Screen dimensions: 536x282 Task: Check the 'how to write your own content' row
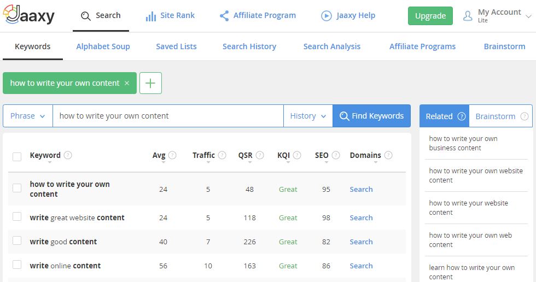(x=17, y=188)
